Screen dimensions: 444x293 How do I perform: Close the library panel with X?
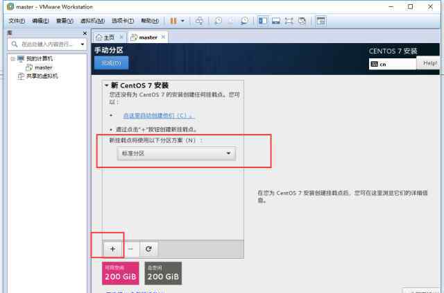pos(85,33)
